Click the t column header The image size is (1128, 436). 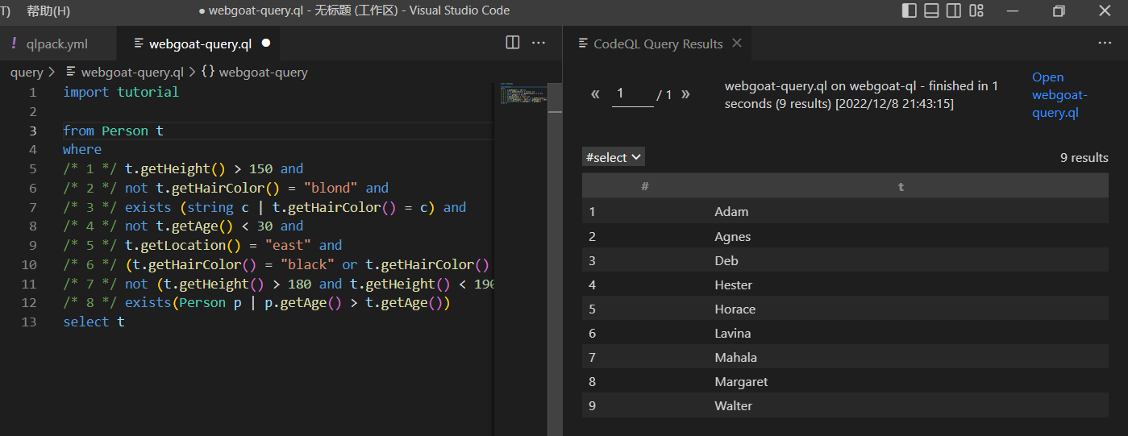(x=901, y=186)
